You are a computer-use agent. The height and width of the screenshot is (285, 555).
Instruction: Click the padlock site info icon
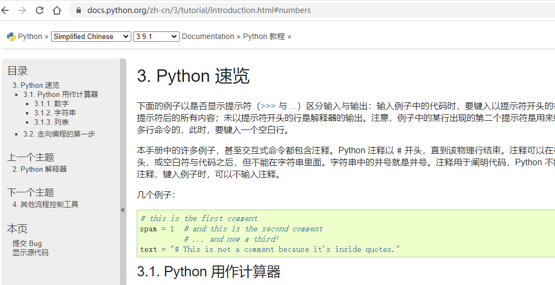(x=79, y=10)
